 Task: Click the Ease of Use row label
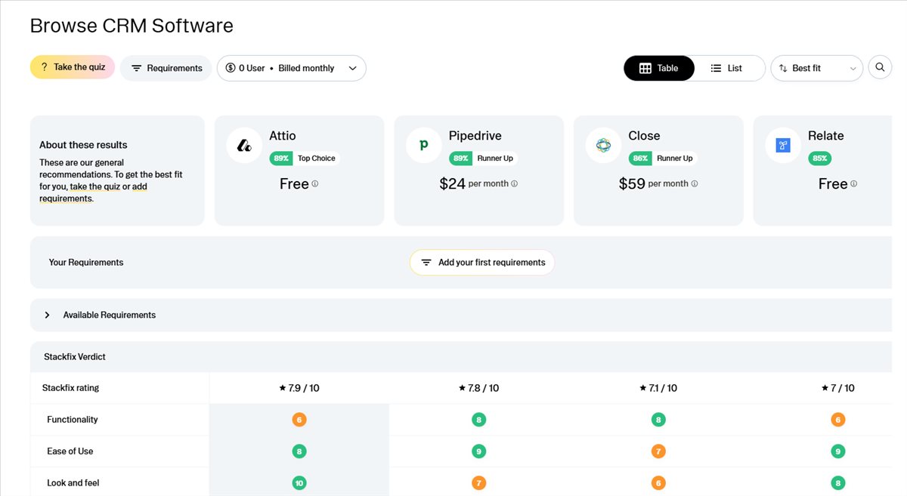(x=70, y=451)
